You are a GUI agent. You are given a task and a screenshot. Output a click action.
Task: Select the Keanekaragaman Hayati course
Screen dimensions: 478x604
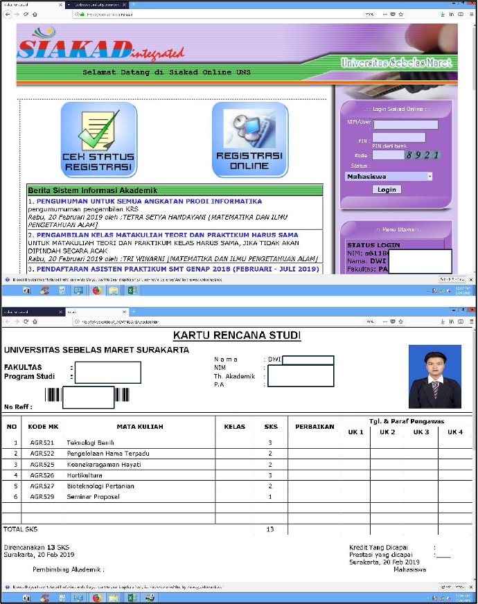(x=104, y=465)
